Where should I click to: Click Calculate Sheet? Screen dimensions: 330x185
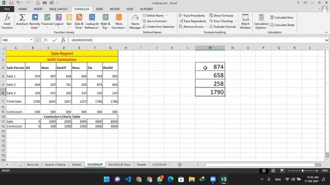pyautogui.click(x=282, y=25)
